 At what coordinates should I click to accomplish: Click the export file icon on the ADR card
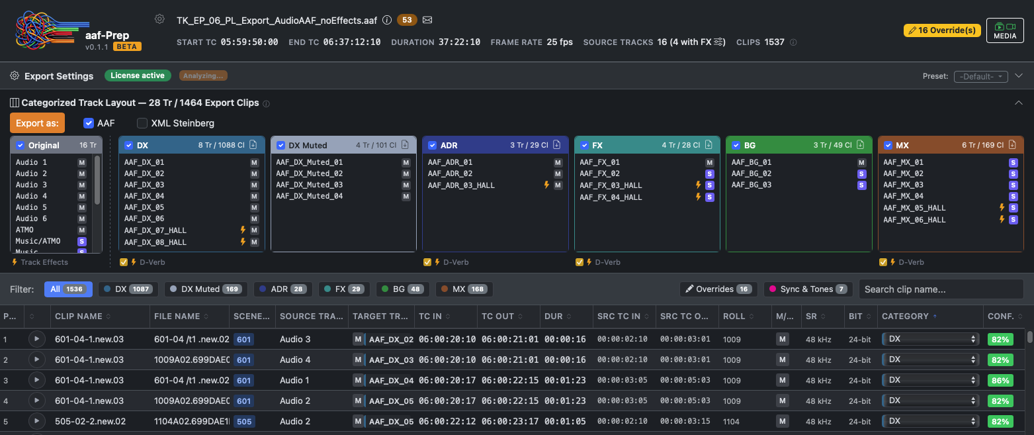(557, 145)
